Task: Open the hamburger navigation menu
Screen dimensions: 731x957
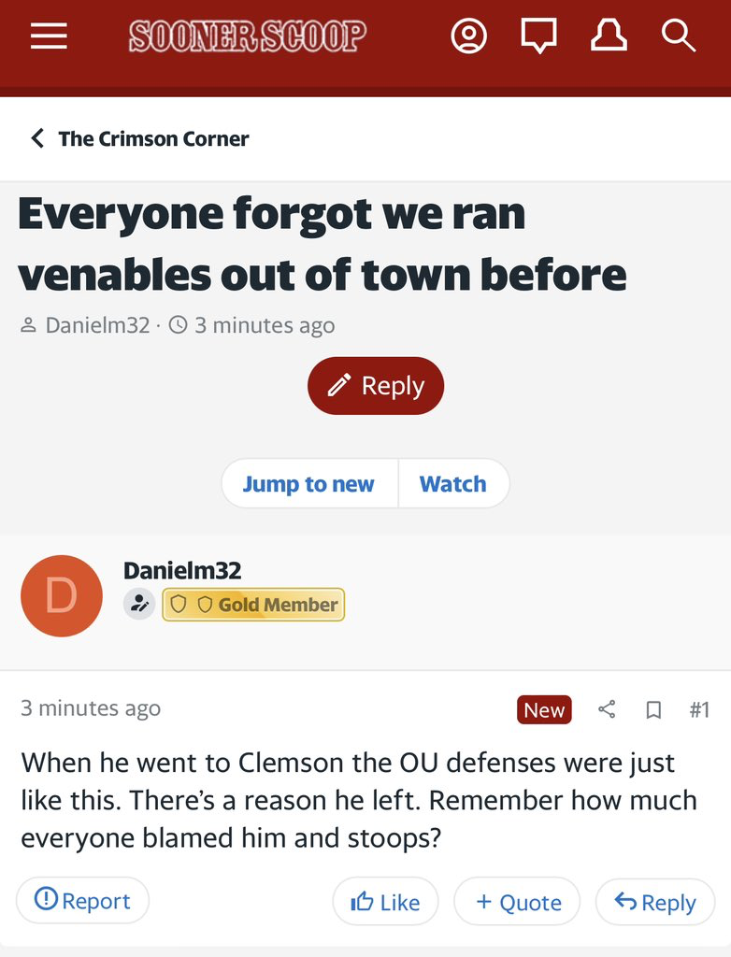Action: [x=49, y=36]
